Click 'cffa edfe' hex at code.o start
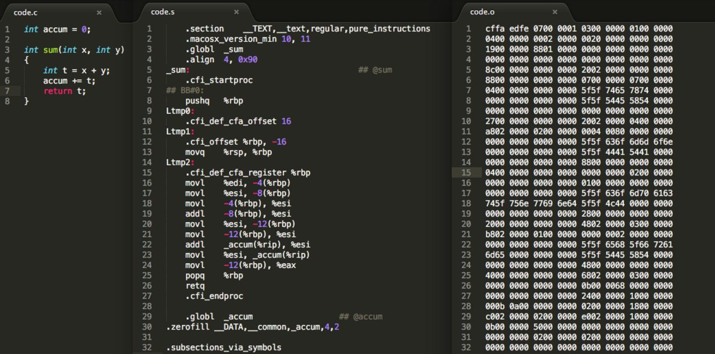The image size is (715, 354). tap(505, 29)
